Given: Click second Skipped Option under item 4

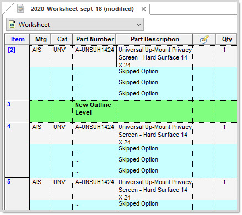Looking at the screenshot, I should point(138,159).
